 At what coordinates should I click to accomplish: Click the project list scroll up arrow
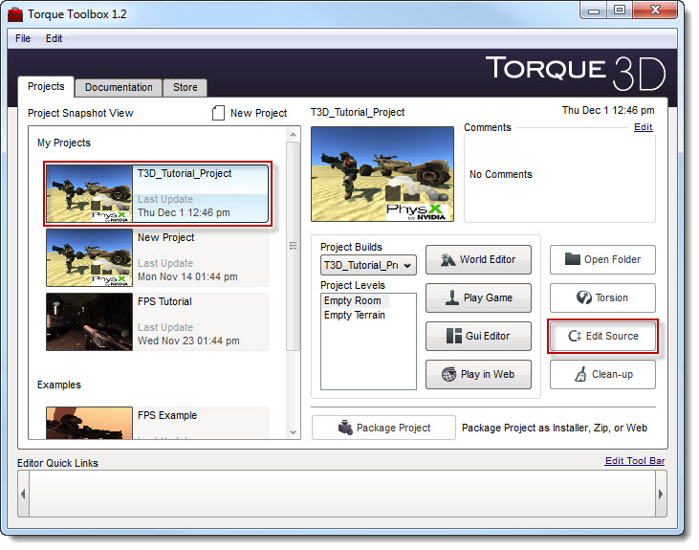point(293,134)
